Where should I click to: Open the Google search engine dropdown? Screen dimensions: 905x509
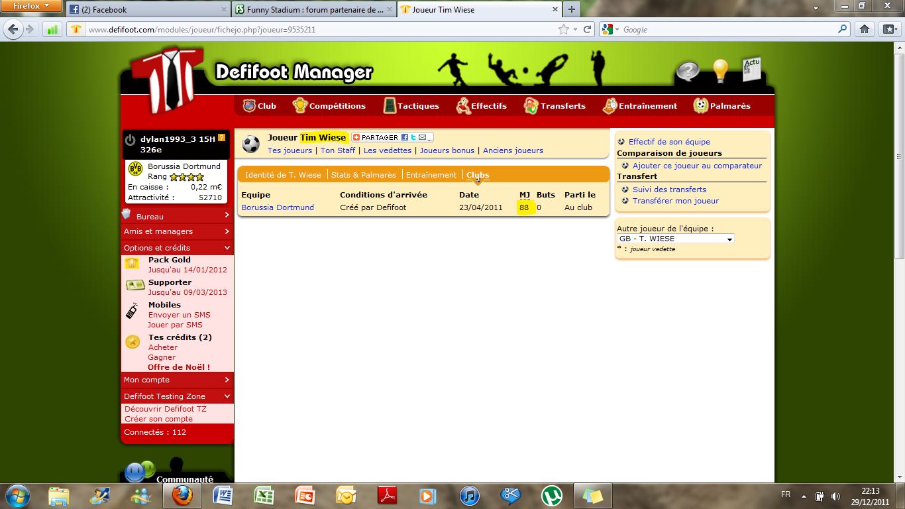click(x=611, y=29)
